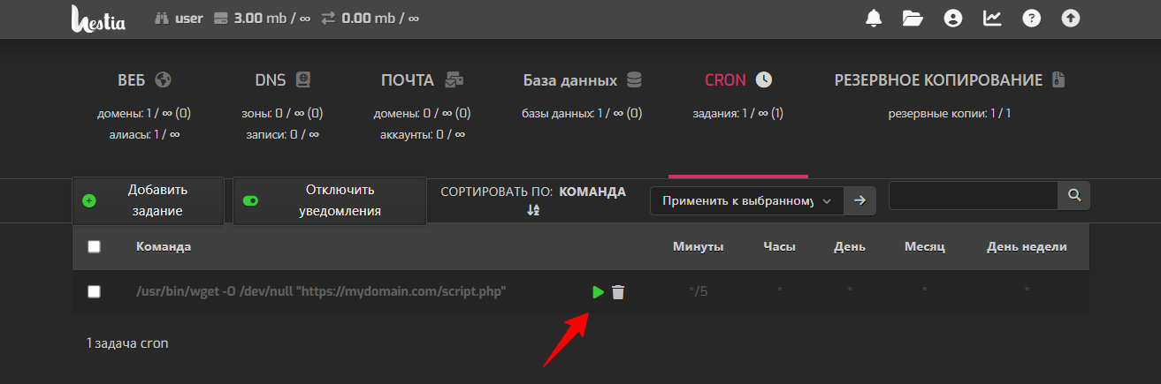1161x384 pixels.
Task: Open statistics chart icon
Action: point(992,18)
